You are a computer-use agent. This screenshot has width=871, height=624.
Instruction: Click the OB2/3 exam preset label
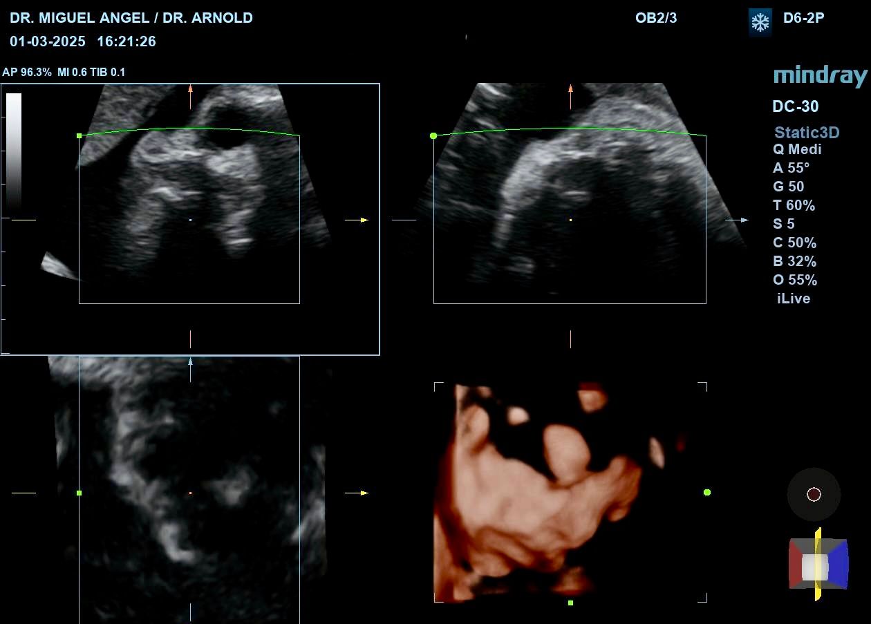click(x=656, y=19)
